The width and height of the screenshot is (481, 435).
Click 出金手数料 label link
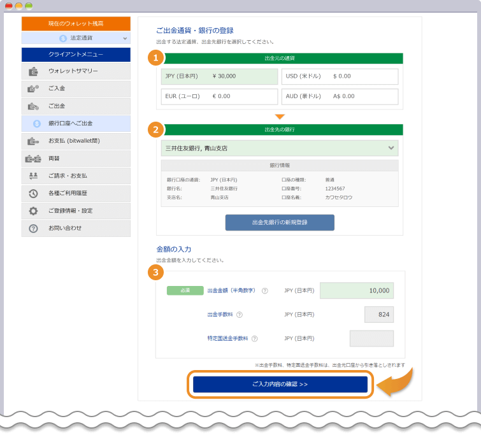point(220,315)
